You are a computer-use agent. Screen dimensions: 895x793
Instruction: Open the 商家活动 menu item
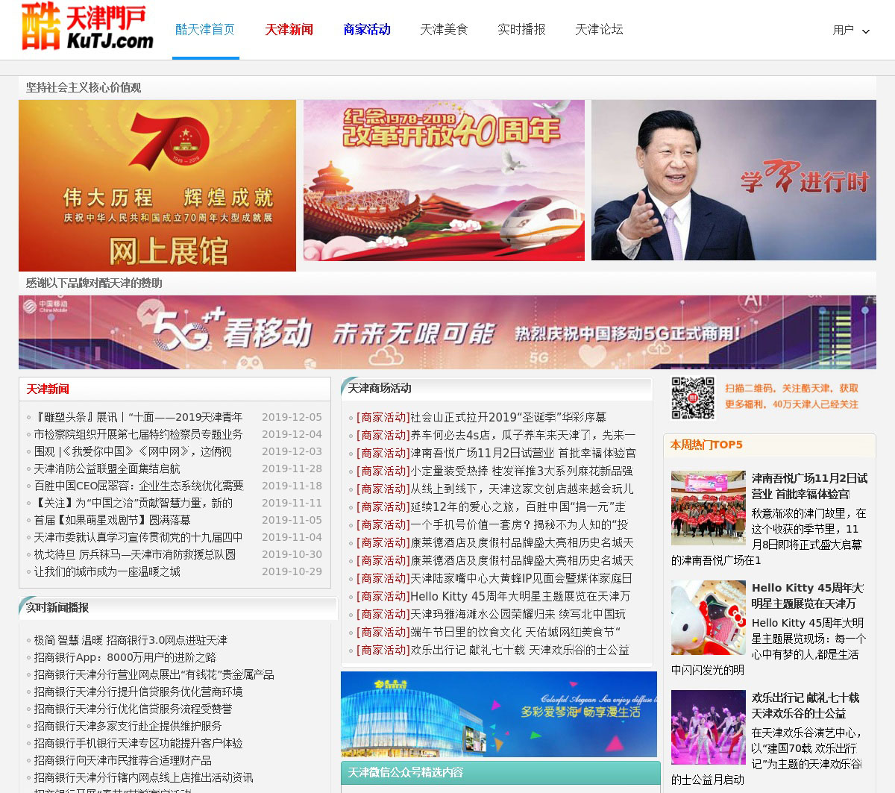pyautogui.click(x=366, y=30)
